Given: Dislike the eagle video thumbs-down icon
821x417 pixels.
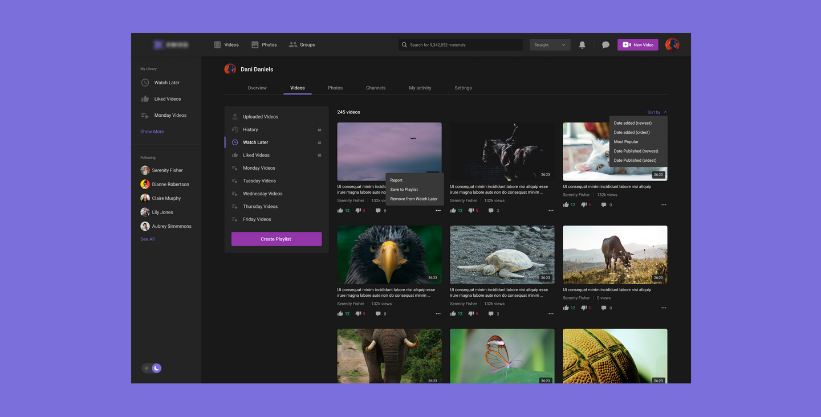Looking at the screenshot, I should tap(358, 314).
